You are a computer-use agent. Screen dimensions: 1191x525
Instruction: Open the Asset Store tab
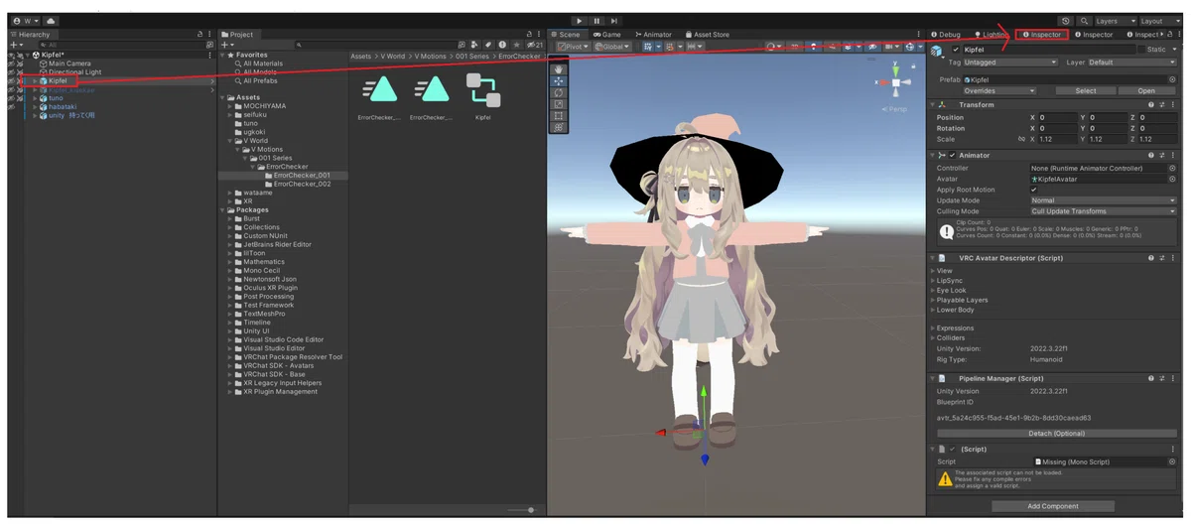click(x=707, y=35)
